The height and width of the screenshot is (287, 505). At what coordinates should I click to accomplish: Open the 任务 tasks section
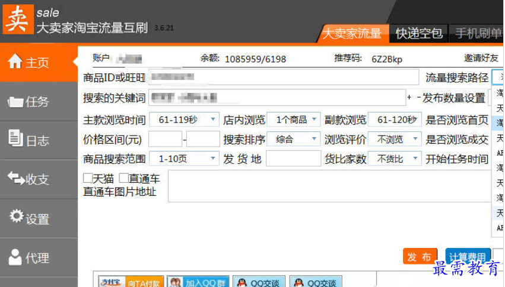coord(39,102)
